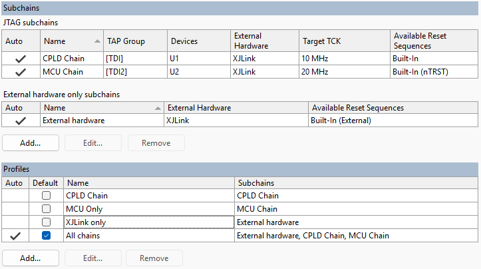The image size is (481, 269).
Task: Click the Auto checkmark for External hardware row
Action: click(x=21, y=121)
